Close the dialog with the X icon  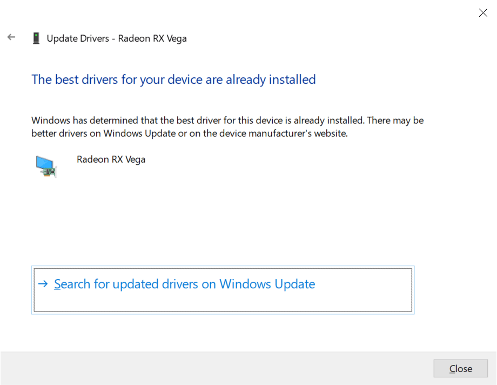click(x=483, y=13)
